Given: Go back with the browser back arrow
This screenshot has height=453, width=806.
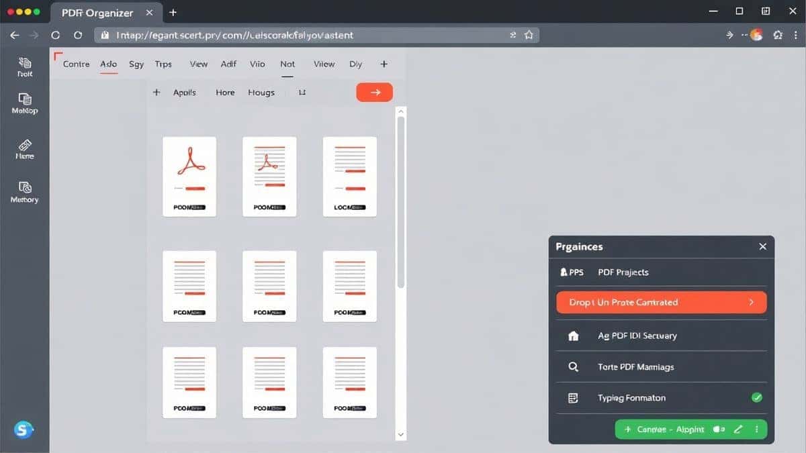Looking at the screenshot, I should point(15,35).
